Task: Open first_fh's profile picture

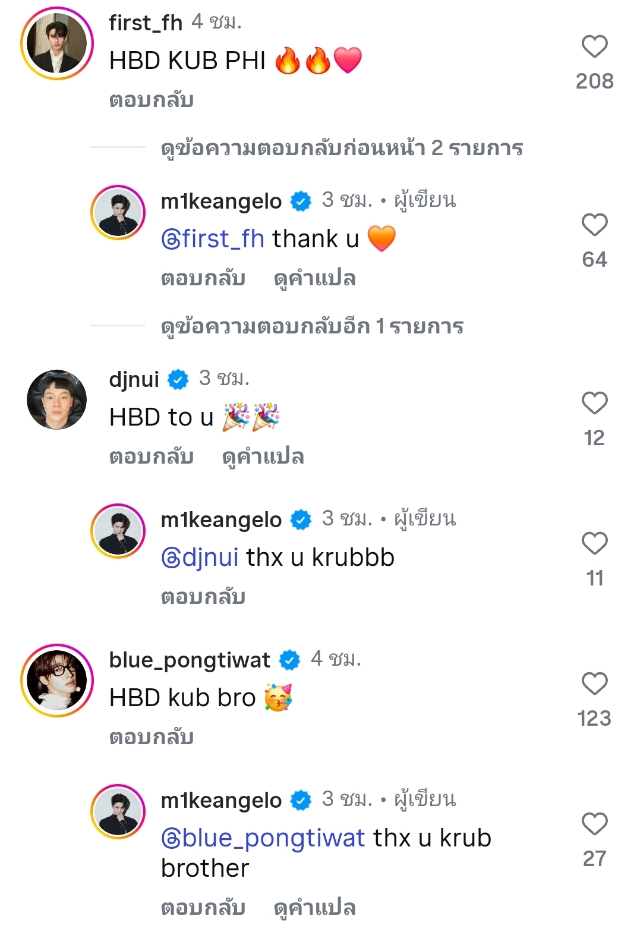Action: 57,43
